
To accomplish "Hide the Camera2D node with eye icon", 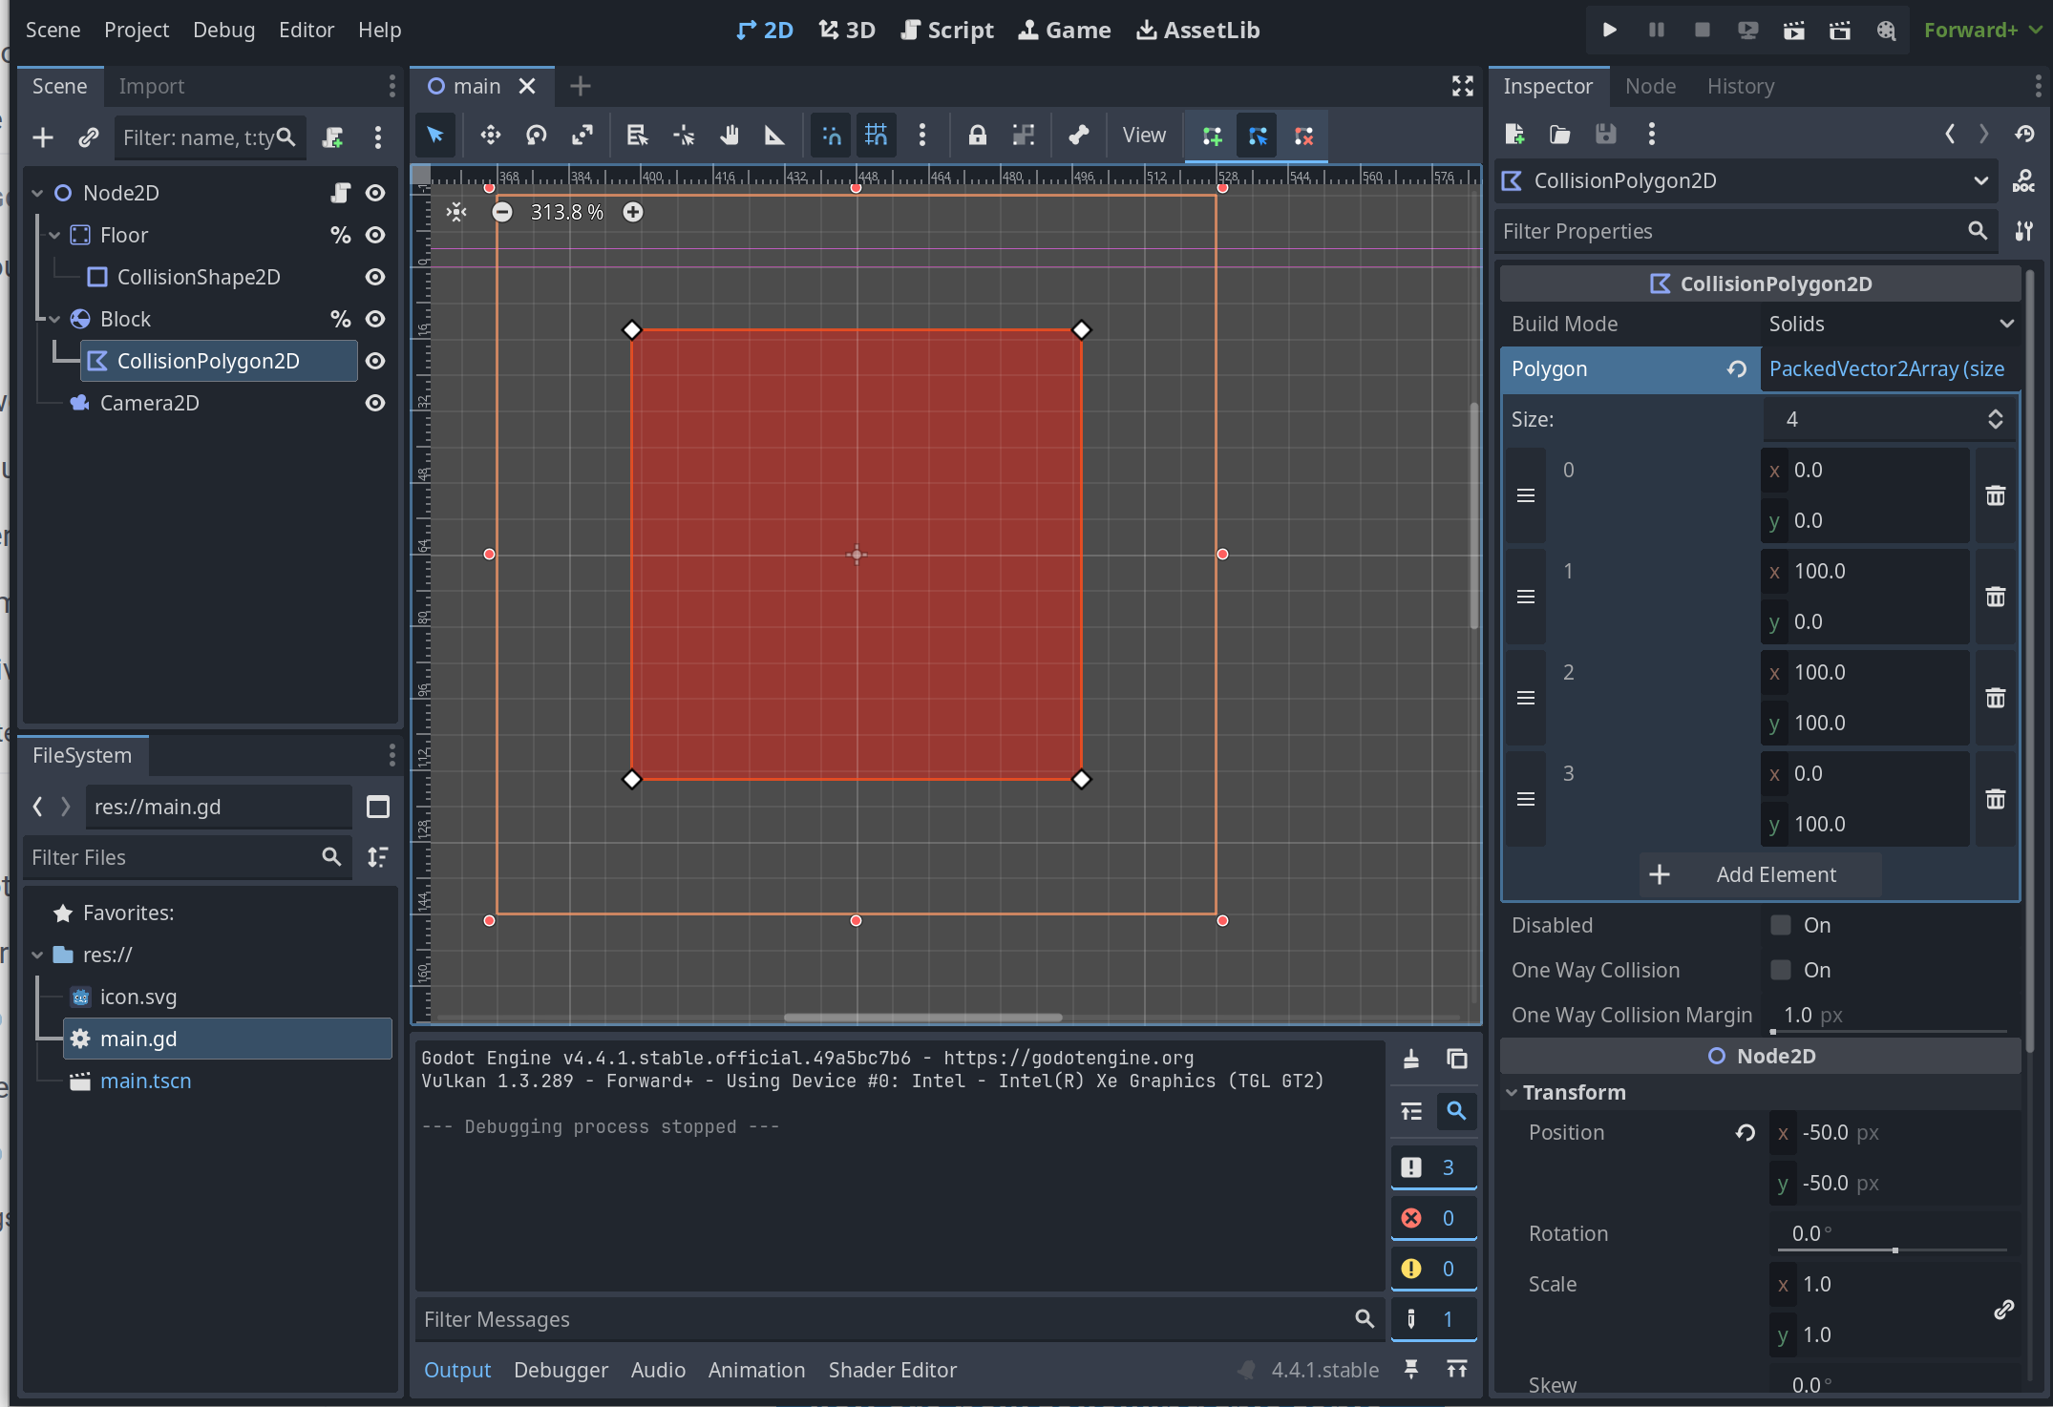I will point(375,403).
